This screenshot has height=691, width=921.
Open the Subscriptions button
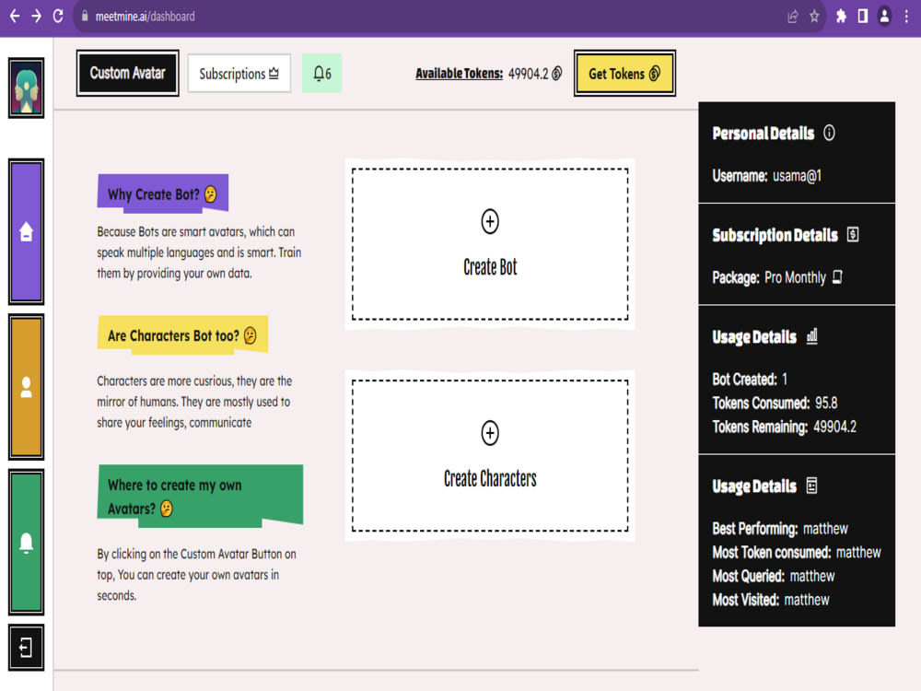(x=239, y=74)
